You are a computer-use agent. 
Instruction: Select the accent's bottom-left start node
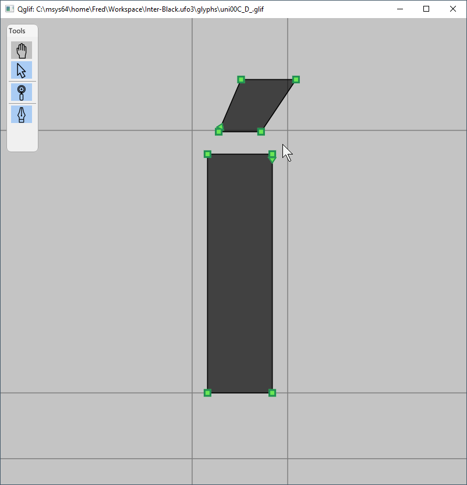click(218, 132)
